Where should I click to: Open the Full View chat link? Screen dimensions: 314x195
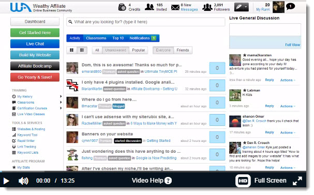(x=292, y=45)
